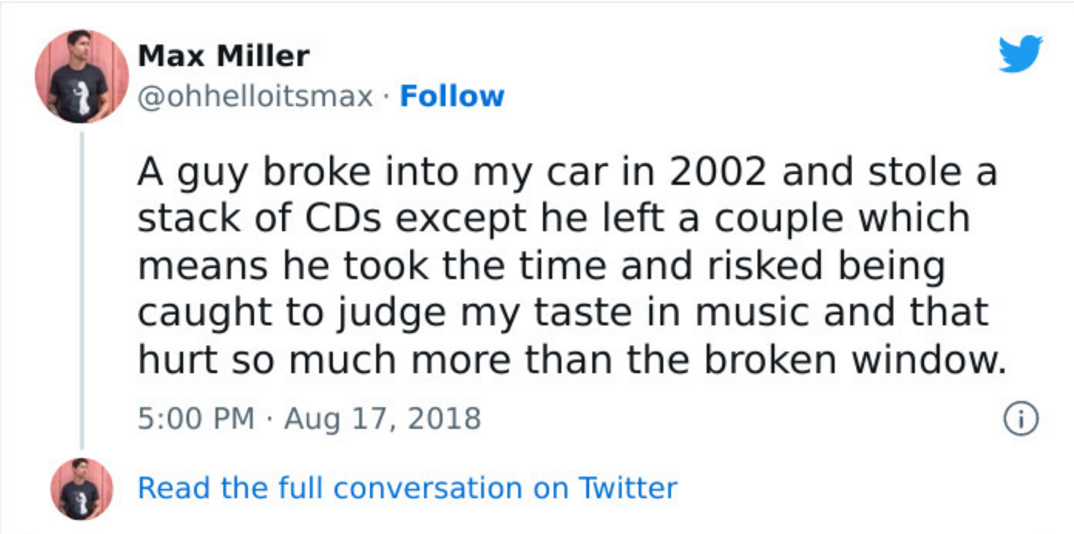This screenshot has height=534, width=1074.
Task: Click the word "Twitter" in conversation link
Action: click(x=627, y=488)
